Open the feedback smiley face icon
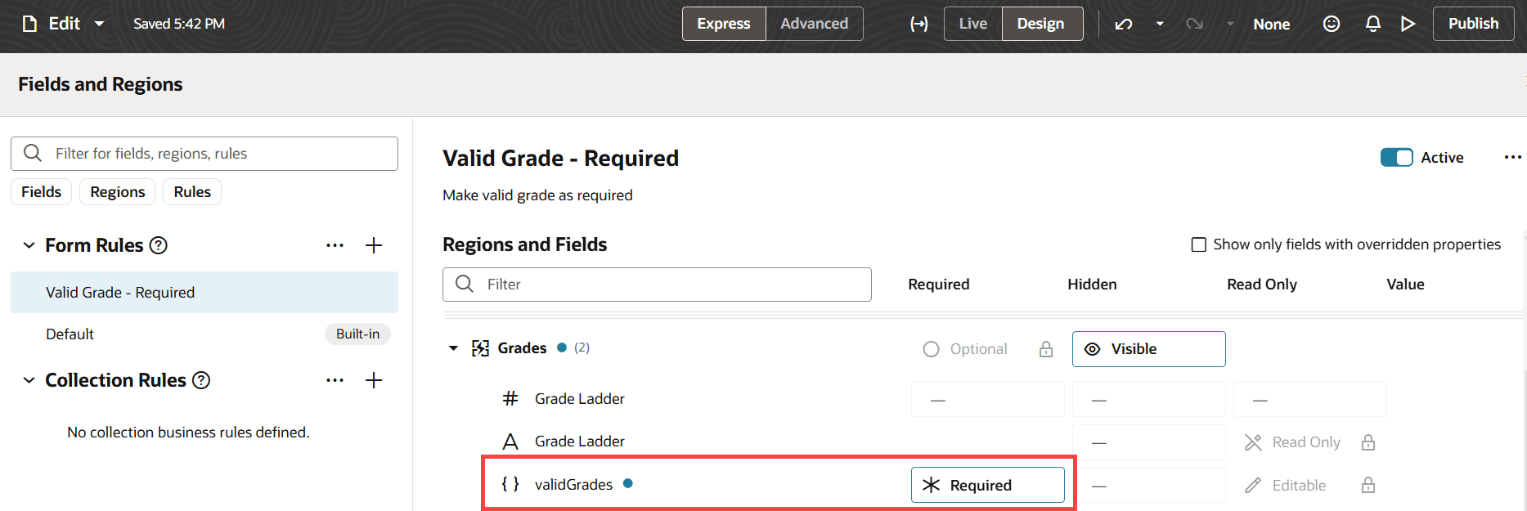The height and width of the screenshot is (511, 1527). pos(1332,24)
